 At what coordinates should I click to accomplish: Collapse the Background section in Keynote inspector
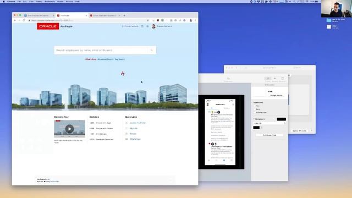[254, 119]
